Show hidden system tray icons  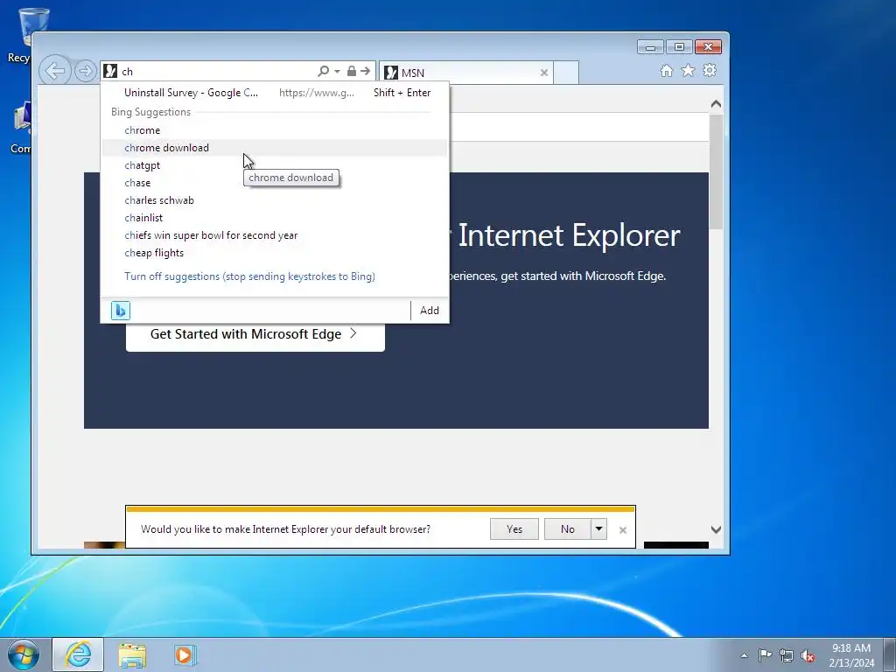pos(744,655)
